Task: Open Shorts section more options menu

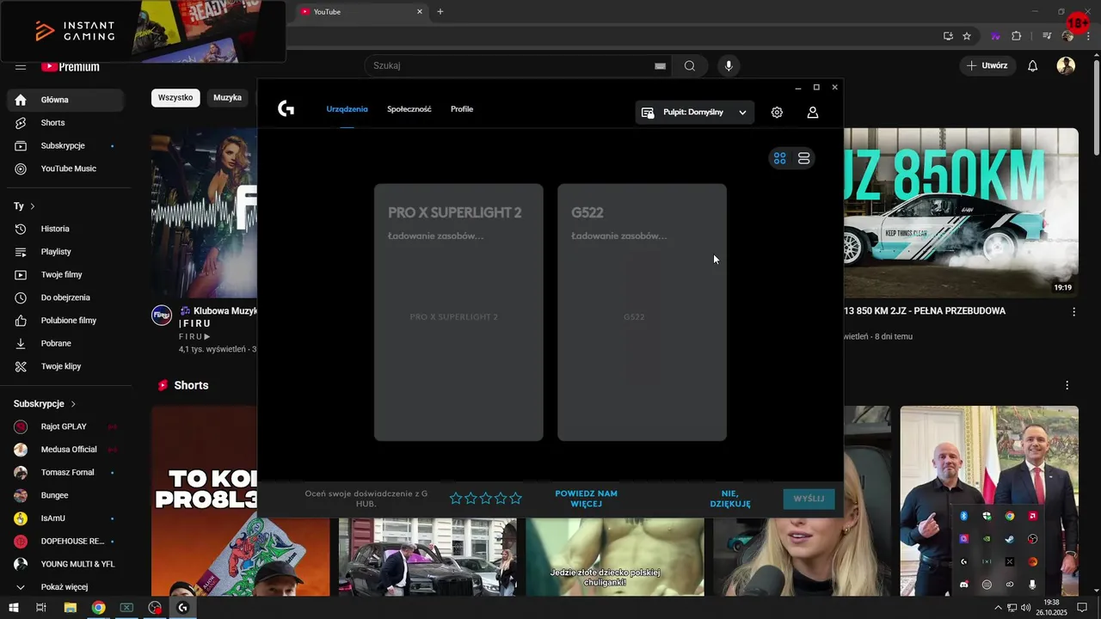Action: pos(1067,385)
